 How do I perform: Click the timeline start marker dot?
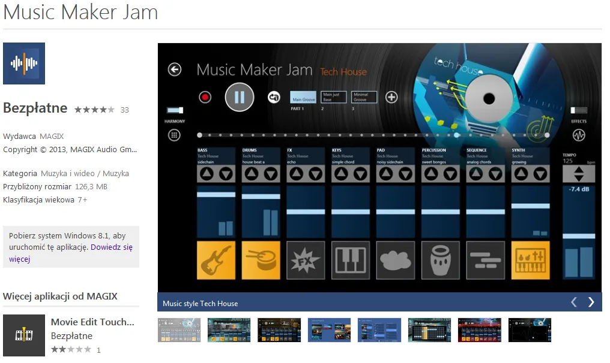tap(199, 135)
